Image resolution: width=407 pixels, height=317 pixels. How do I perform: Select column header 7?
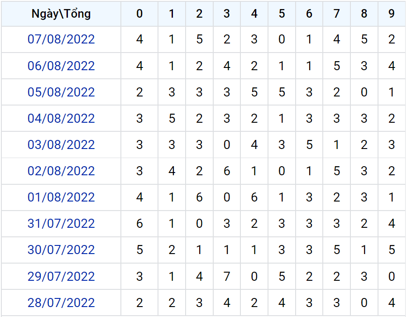tap(337, 14)
